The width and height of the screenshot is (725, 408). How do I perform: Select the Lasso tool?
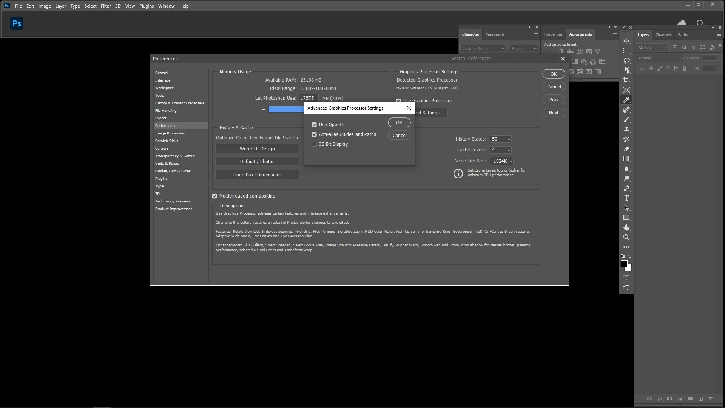626,60
